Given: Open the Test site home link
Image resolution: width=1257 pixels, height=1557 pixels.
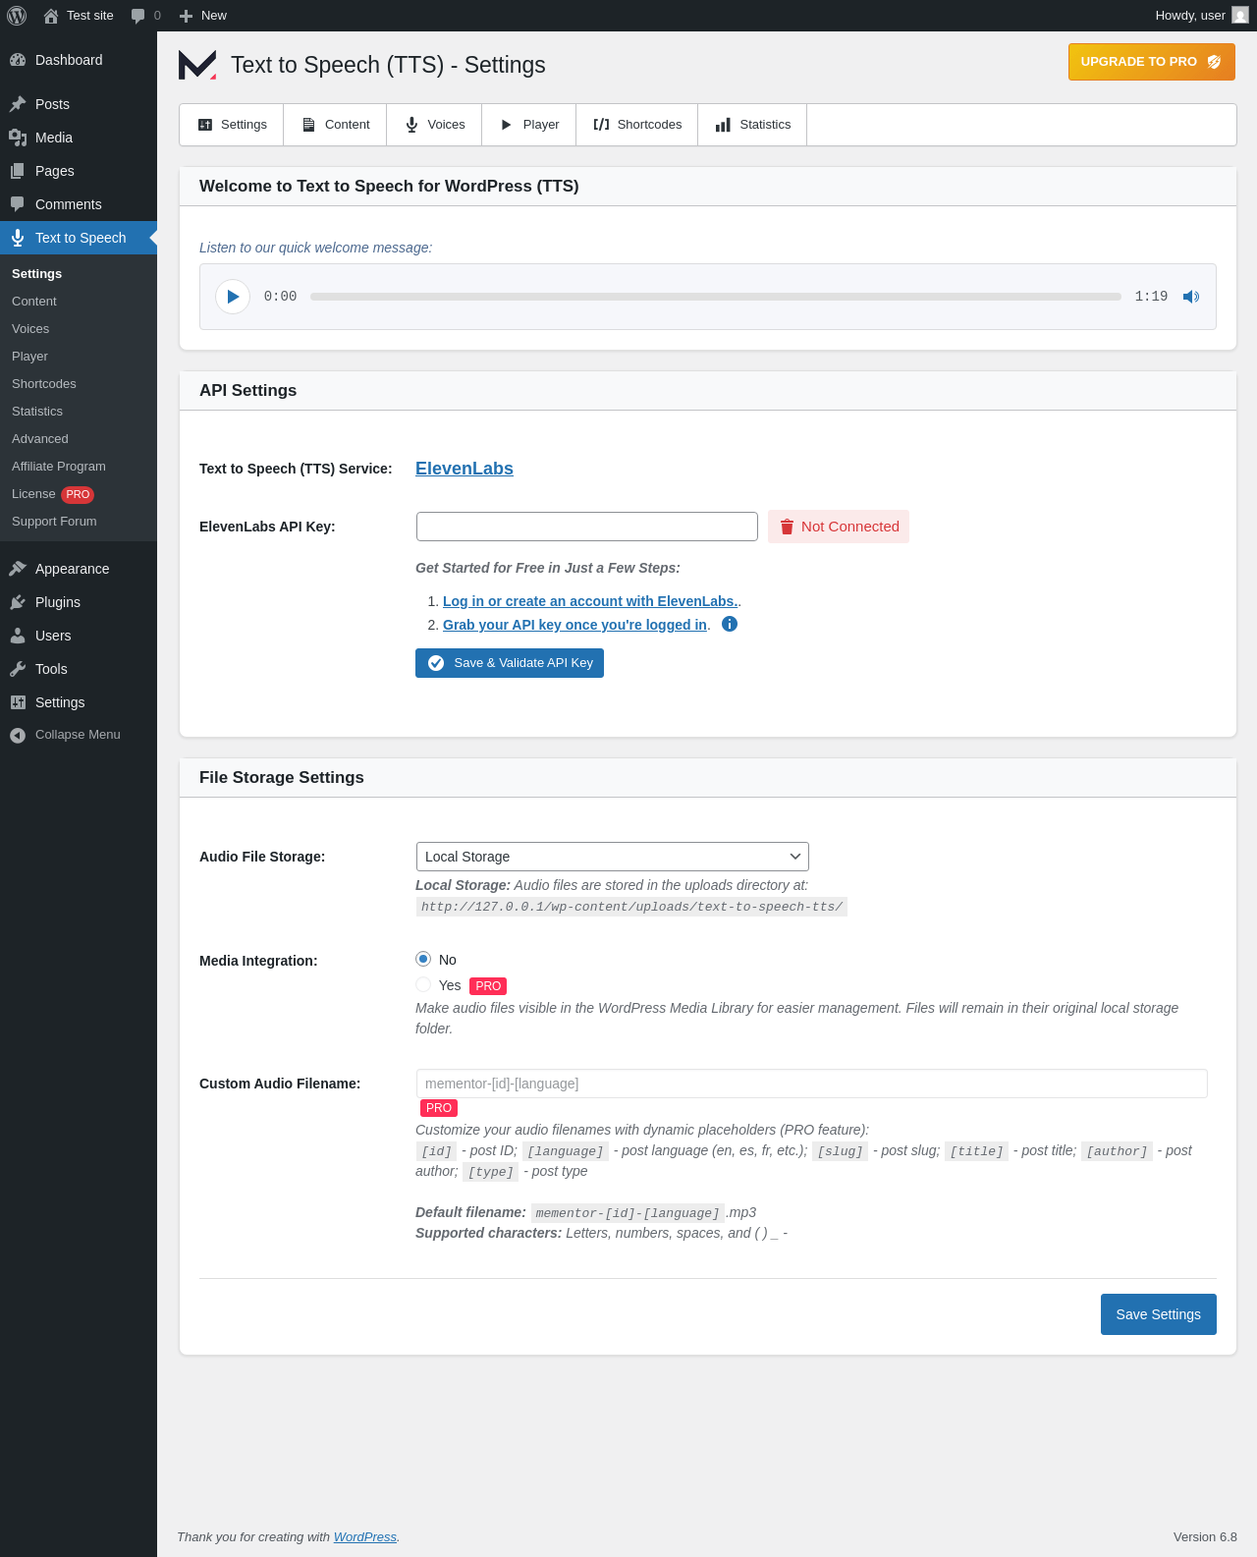Looking at the screenshot, I should (x=79, y=16).
